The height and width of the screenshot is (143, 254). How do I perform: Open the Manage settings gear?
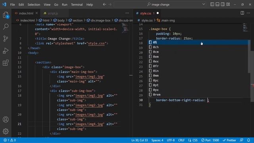click(x=6, y=131)
